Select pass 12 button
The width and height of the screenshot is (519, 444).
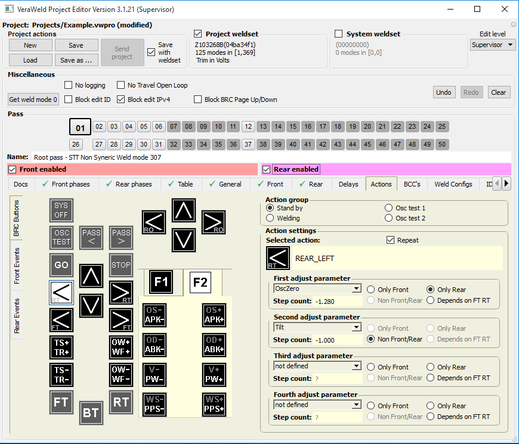tap(248, 126)
